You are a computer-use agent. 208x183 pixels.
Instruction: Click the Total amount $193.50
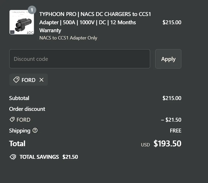pos(167,144)
